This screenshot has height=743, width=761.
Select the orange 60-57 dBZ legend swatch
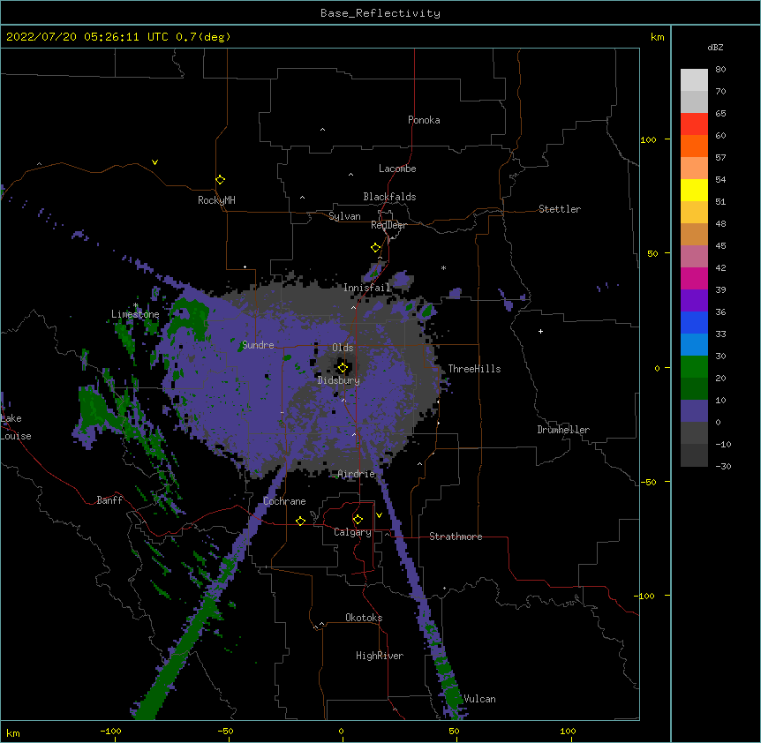tap(694, 146)
